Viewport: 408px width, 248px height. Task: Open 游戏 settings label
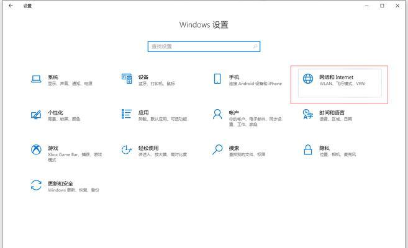click(53, 148)
